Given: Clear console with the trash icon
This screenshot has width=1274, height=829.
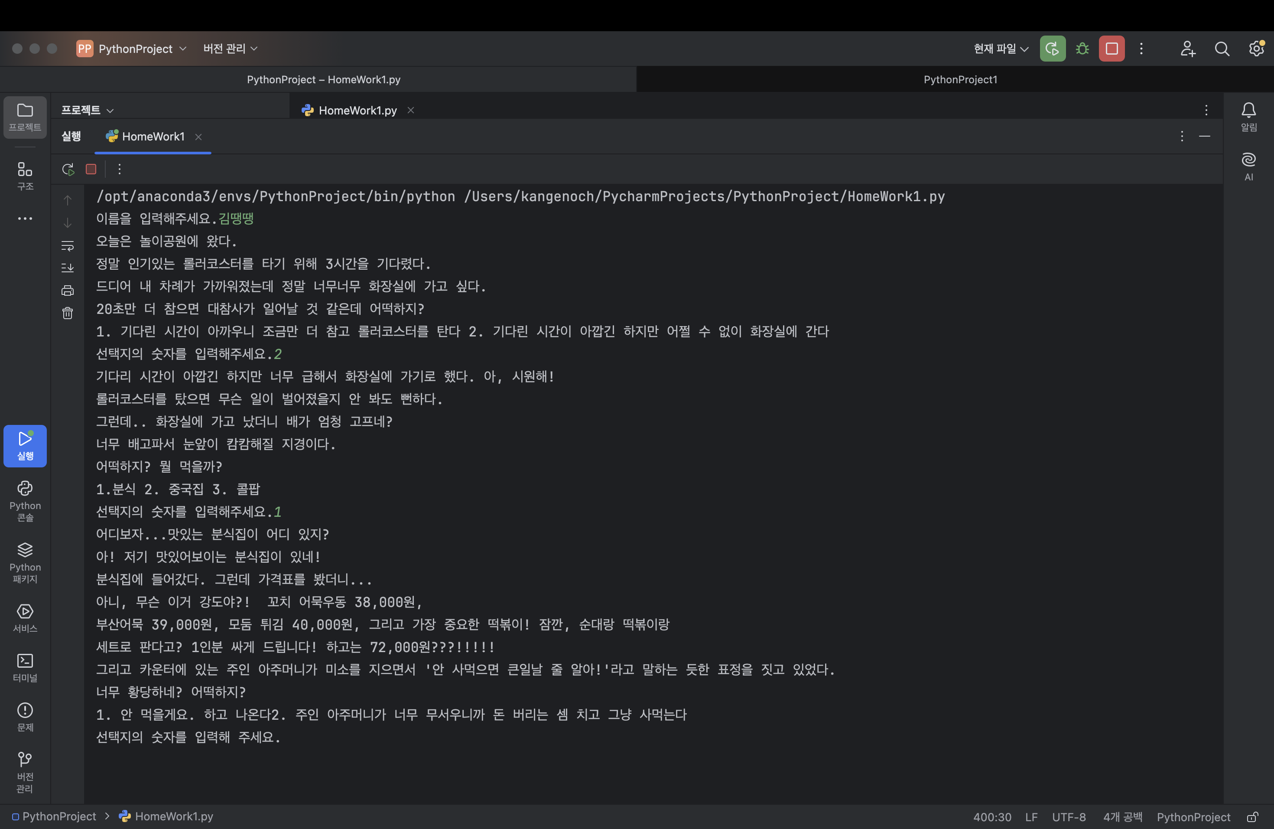Looking at the screenshot, I should tap(68, 313).
